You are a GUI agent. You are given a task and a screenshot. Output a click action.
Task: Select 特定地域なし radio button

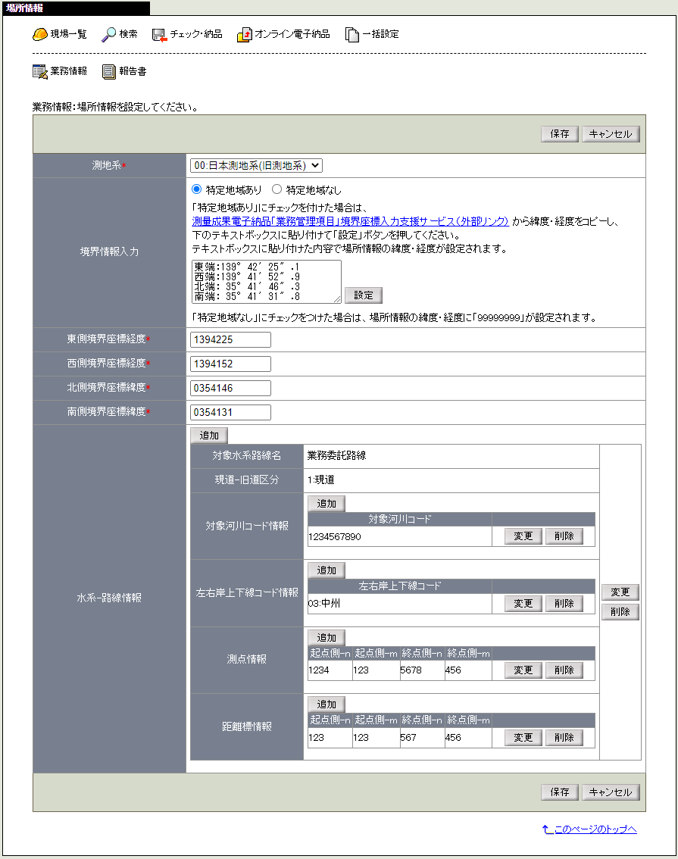[x=277, y=189]
